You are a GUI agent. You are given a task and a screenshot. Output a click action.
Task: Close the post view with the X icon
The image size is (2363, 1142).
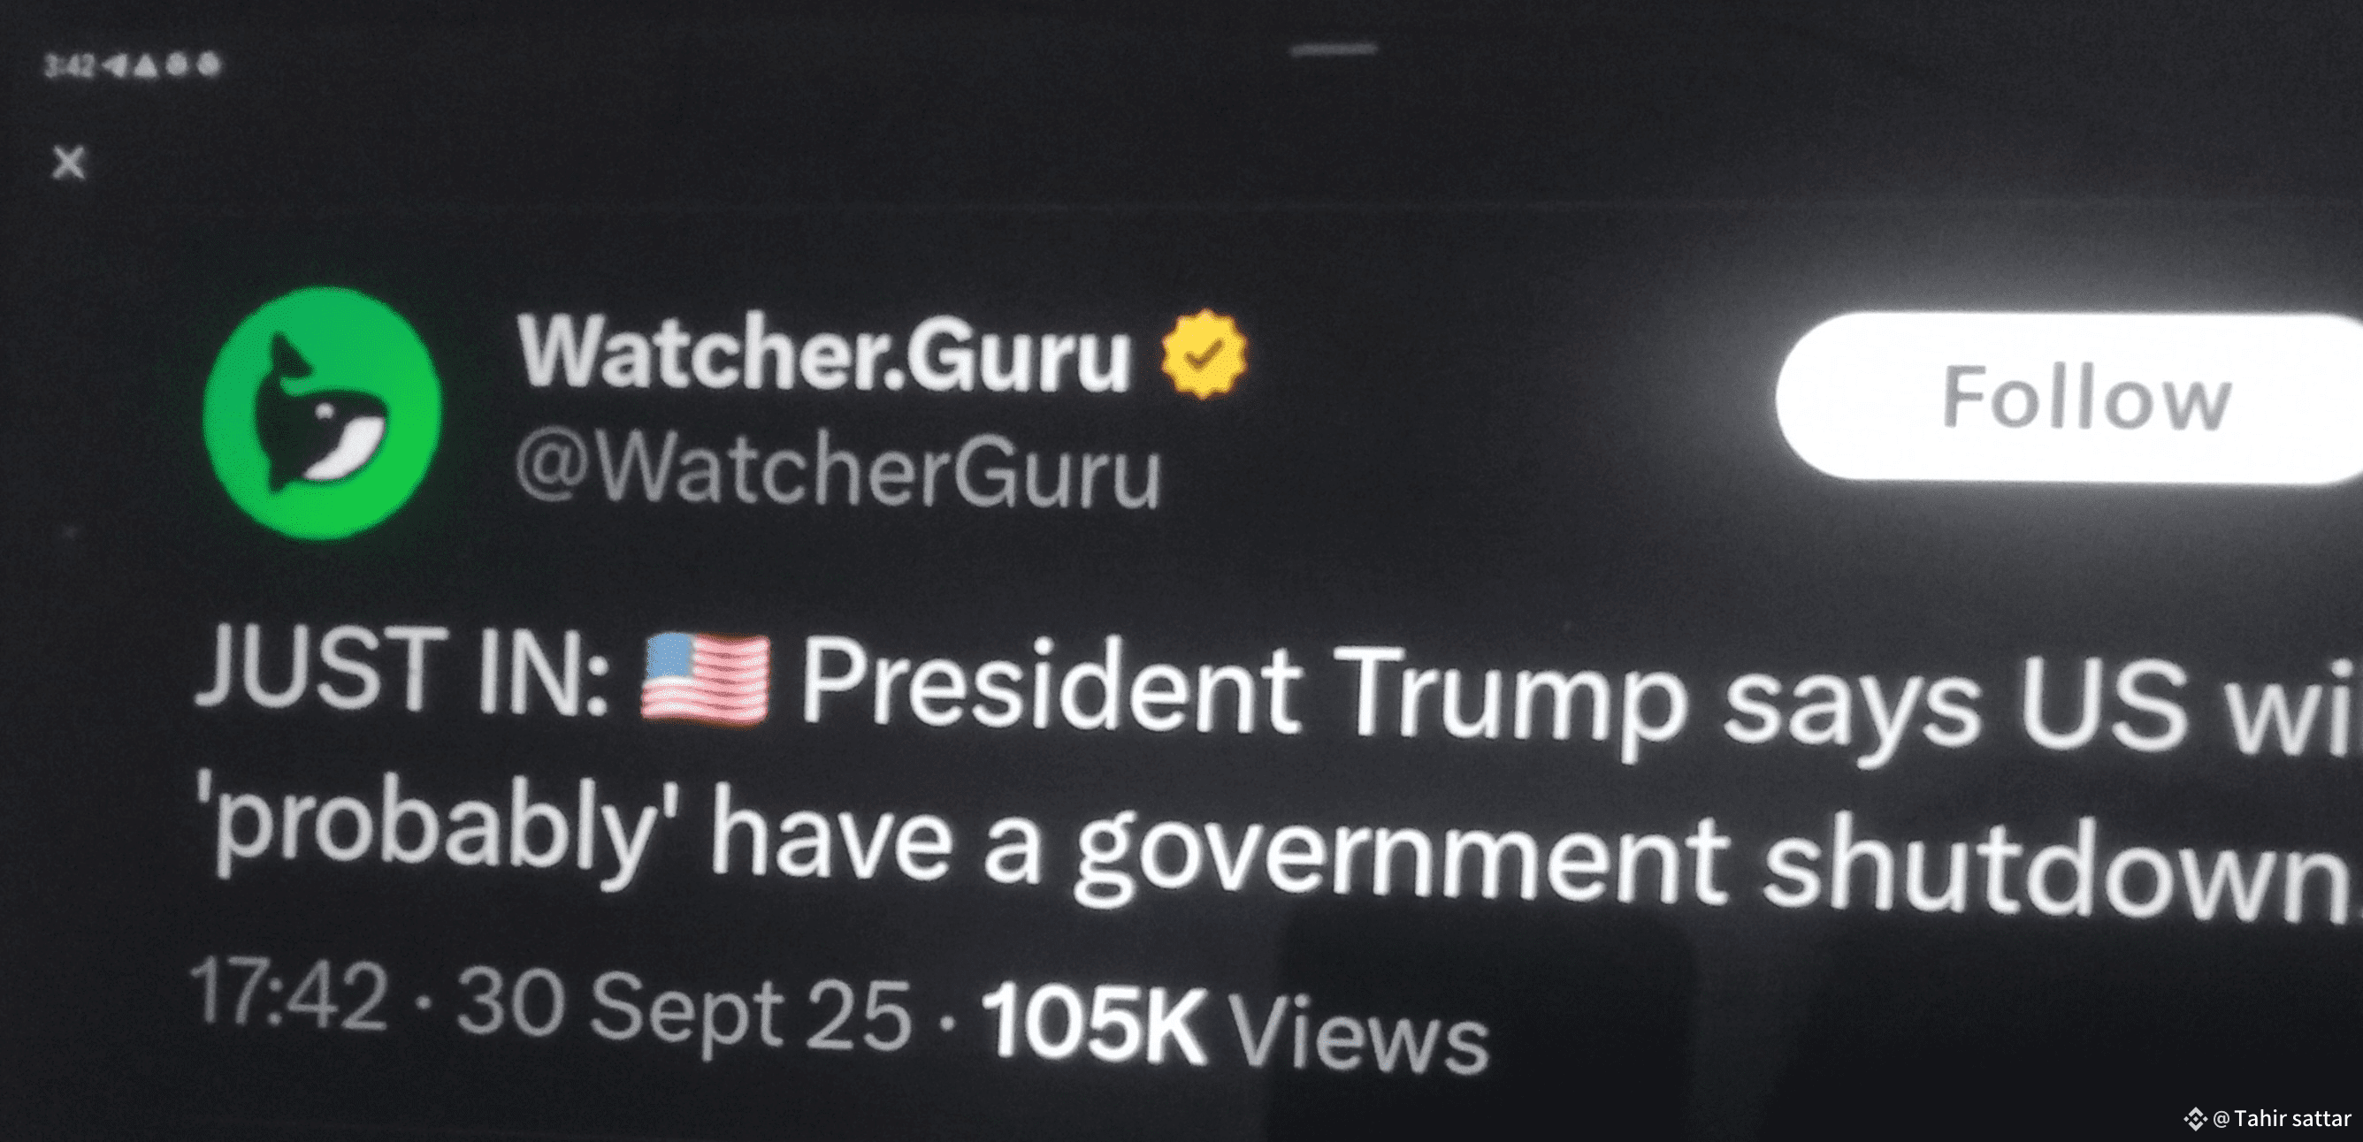(x=69, y=164)
